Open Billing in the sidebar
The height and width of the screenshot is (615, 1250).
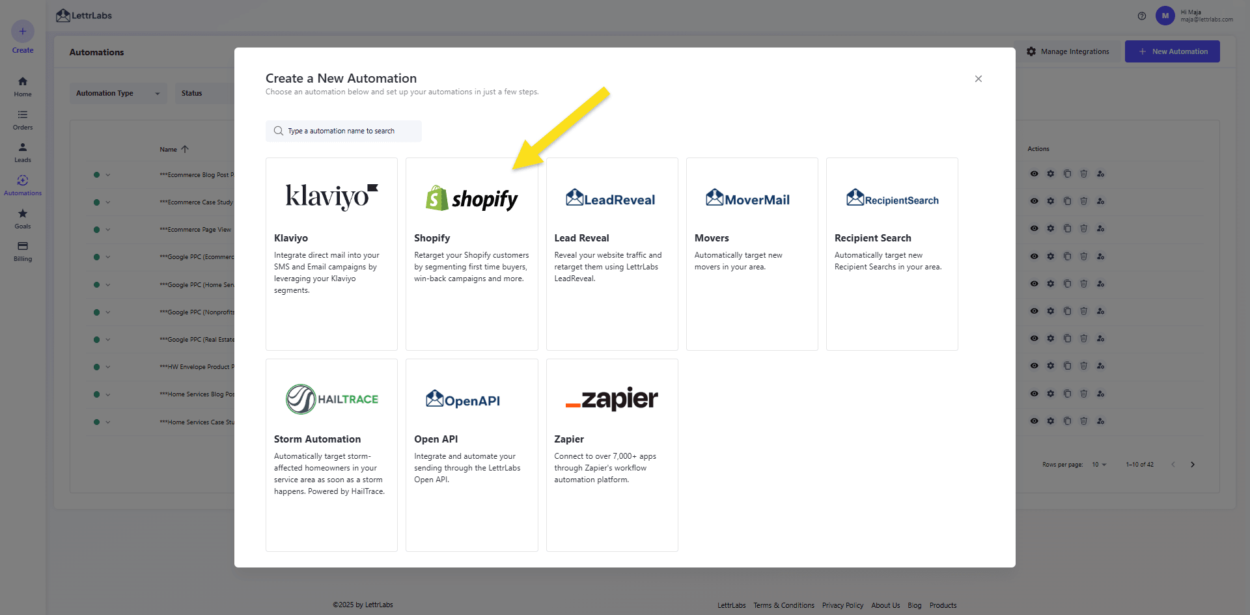click(x=23, y=251)
